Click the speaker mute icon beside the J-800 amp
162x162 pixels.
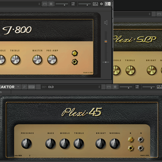coord(106,23)
